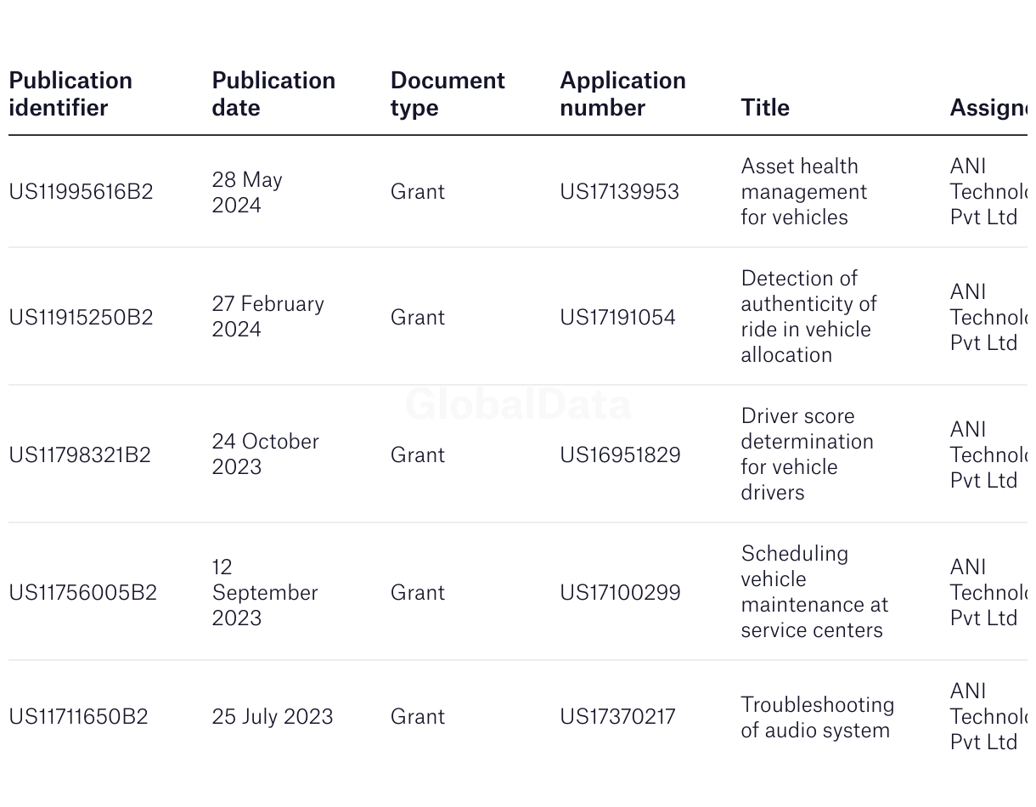Open patent US11995616B2
The width and height of the screenshot is (1036, 807).
click(81, 192)
